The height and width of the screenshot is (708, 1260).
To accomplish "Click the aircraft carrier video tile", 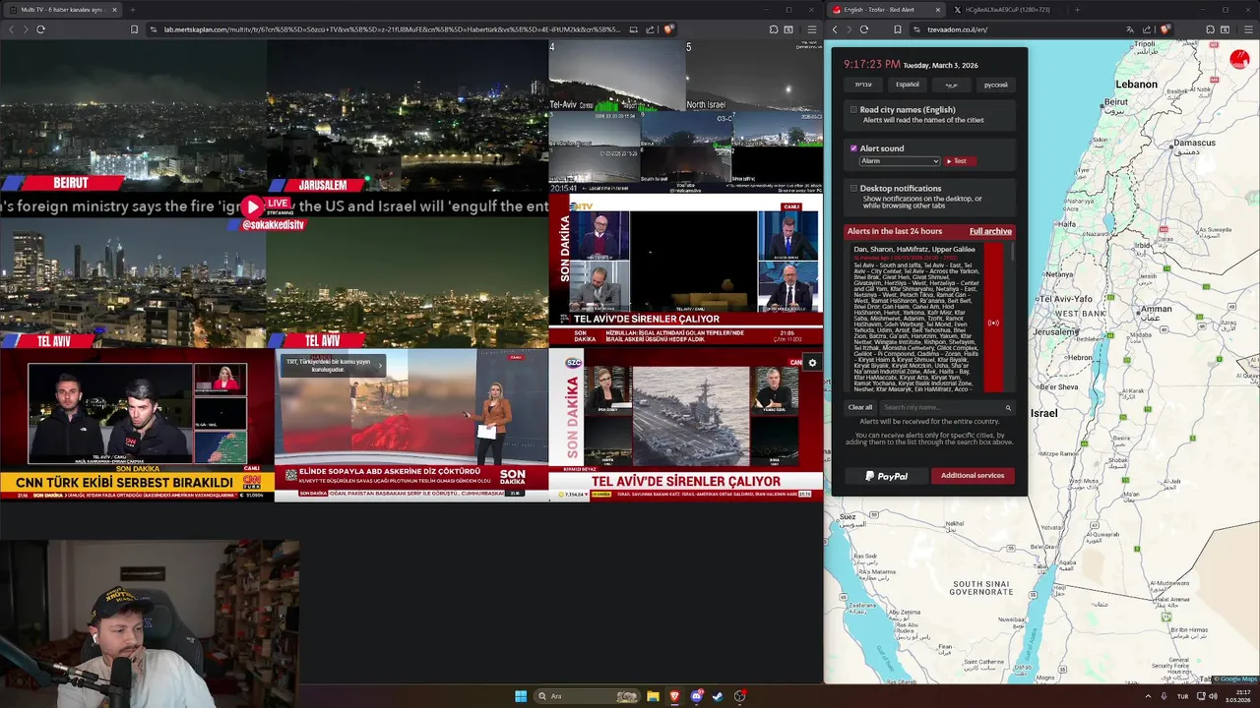I will (690, 415).
